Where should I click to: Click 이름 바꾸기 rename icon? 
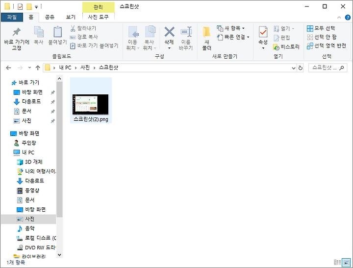(186, 32)
